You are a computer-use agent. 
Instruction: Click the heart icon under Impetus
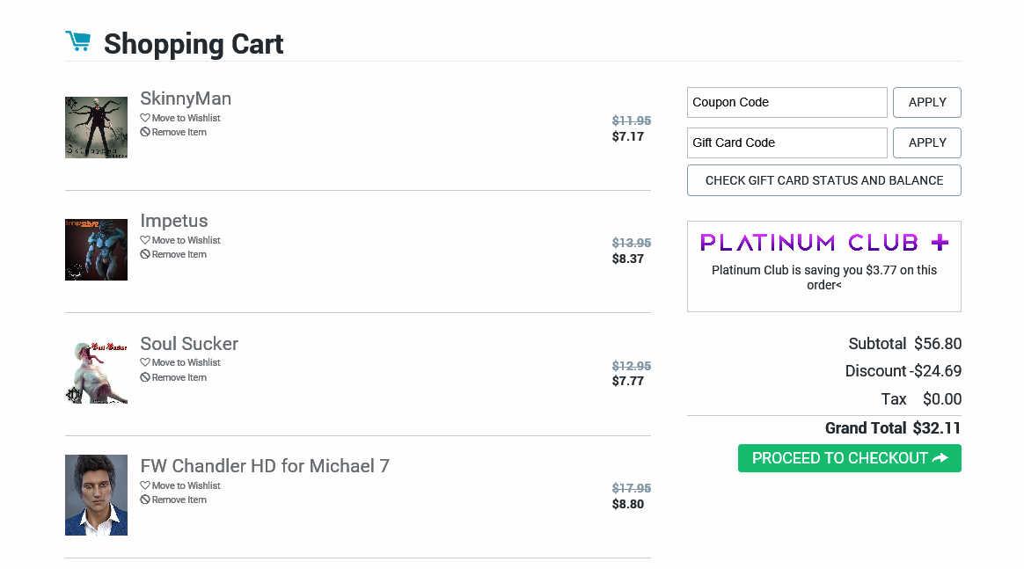[145, 240]
